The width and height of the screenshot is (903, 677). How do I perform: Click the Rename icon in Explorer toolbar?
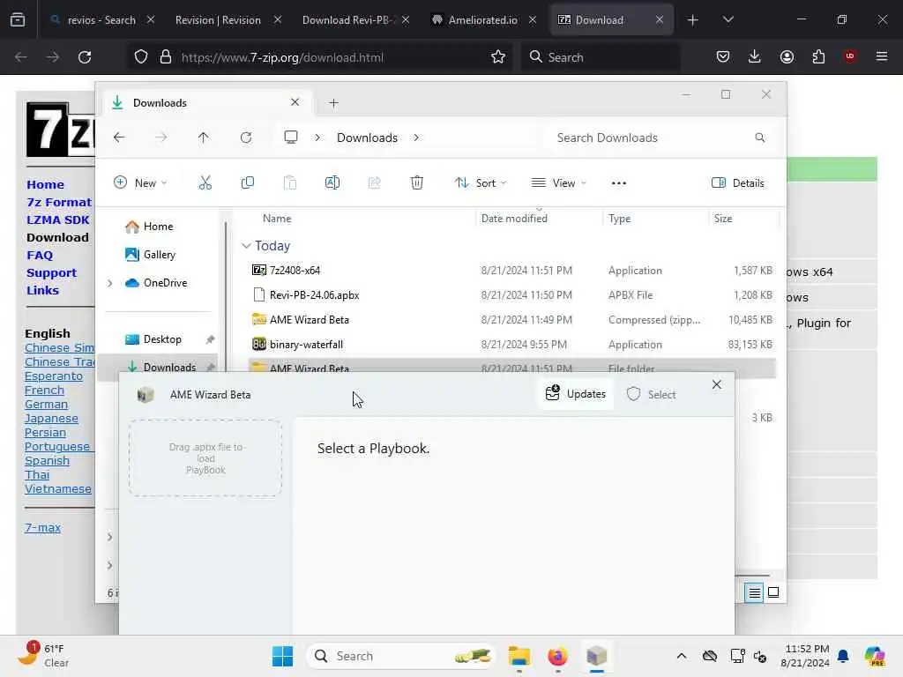(332, 183)
